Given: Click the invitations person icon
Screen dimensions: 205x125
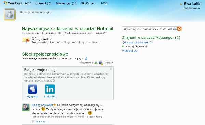Looking at the screenshot, I should tap(123, 42).
